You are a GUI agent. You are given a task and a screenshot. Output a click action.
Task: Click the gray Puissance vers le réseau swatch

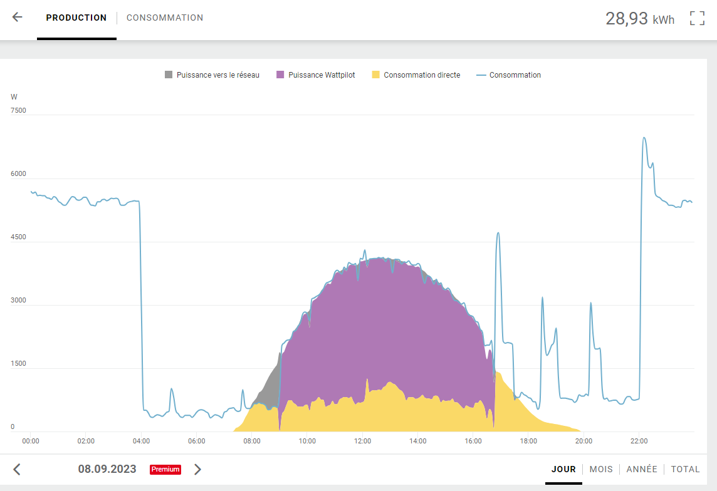pyautogui.click(x=169, y=75)
